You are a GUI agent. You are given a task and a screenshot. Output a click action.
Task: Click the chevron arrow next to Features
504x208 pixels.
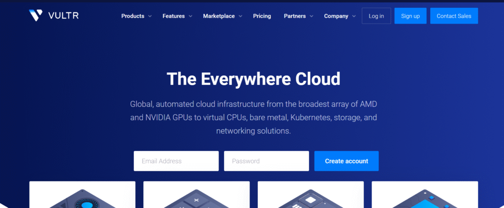(191, 16)
